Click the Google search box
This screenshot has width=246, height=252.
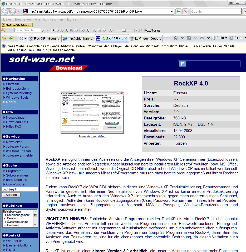pos(216,11)
